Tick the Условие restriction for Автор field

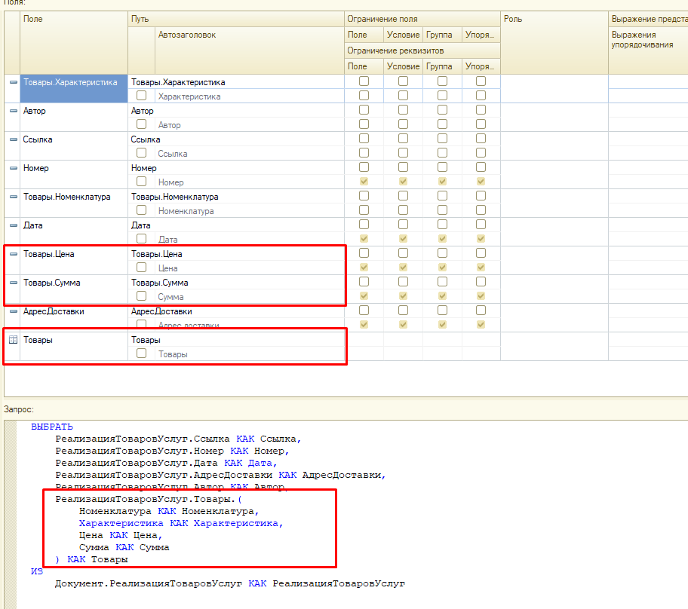coord(403,110)
